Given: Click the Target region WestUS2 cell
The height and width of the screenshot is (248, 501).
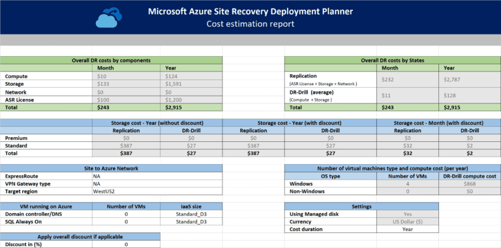Looking at the screenshot, I should [x=157, y=191].
